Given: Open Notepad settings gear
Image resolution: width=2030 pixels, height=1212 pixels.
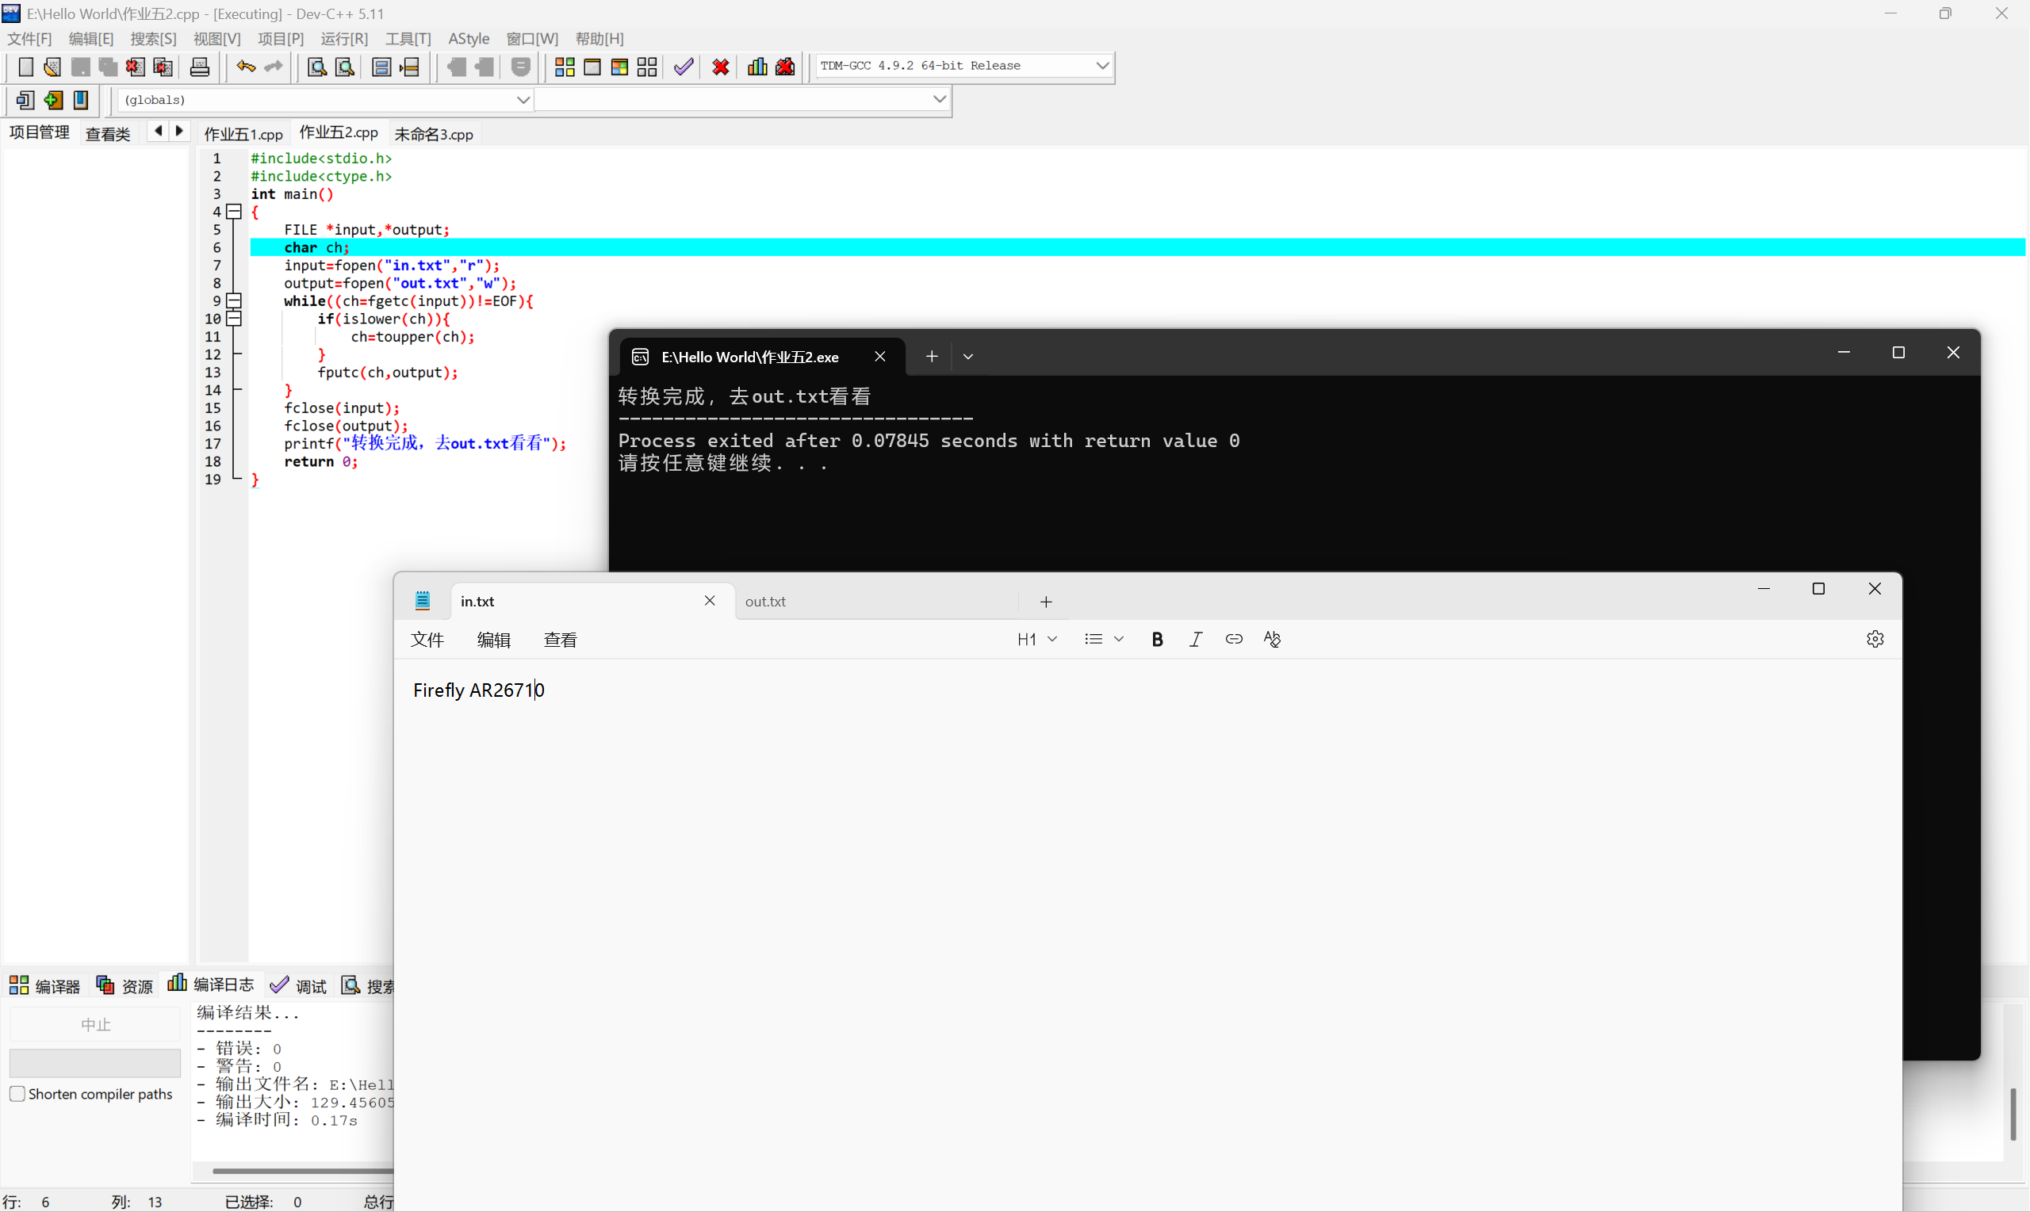Looking at the screenshot, I should click(1875, 639).
